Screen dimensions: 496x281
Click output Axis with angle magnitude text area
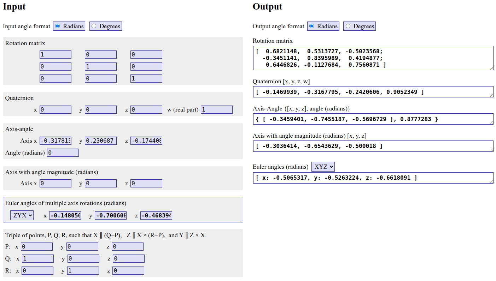pos(373,146)
